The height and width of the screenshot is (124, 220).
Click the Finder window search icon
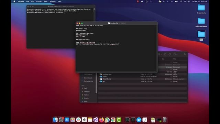(185, 54)
